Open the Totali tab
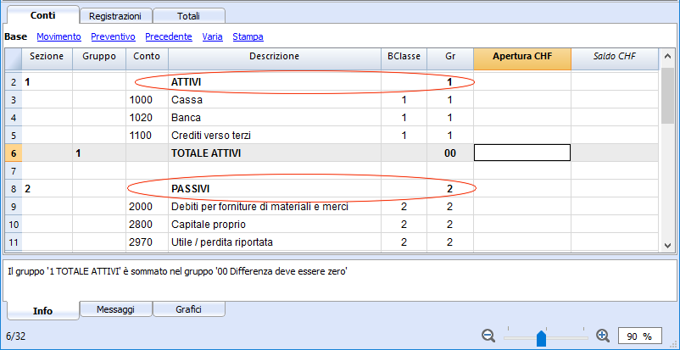The height and width of the screenshot is (350, 680). click(188, 16)
